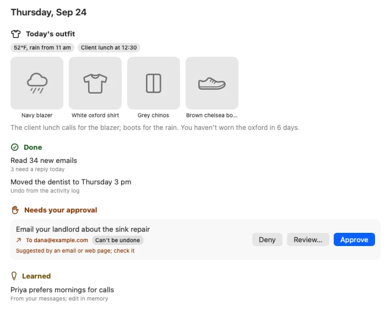Image resolution: width=391 pixels, height=311 pixels.
Task: Approve the landlord email
Action: [x=354, y=240]
